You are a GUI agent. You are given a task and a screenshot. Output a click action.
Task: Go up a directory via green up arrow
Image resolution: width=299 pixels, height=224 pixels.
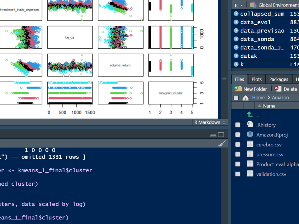point(250,115)
